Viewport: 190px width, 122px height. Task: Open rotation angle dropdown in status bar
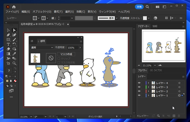tap(45, 117)
